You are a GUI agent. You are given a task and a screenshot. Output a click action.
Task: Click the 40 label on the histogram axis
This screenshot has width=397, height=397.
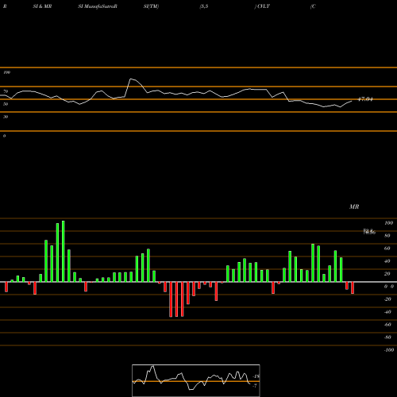(387, 261)
